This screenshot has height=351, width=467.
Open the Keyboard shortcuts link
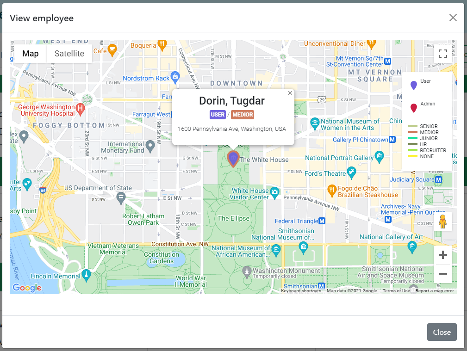pos(301,290)
